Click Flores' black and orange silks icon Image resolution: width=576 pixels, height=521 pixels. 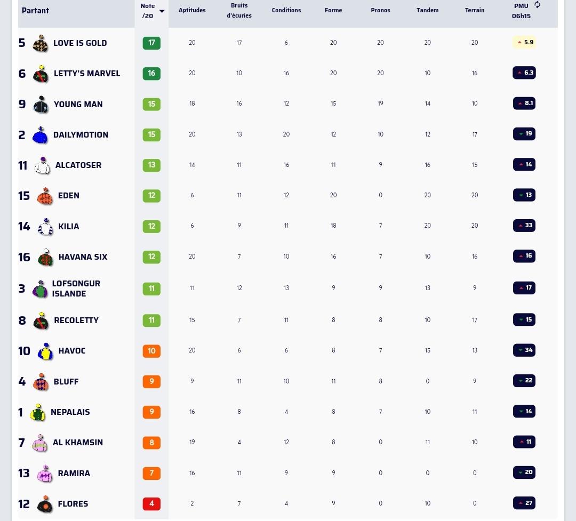(45, 504)
